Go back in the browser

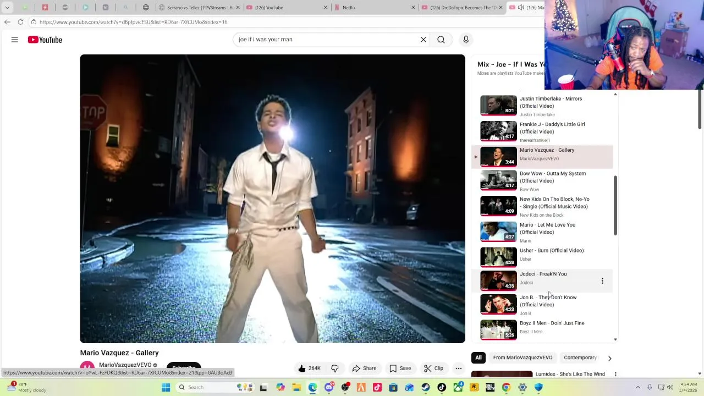[7, 22]
